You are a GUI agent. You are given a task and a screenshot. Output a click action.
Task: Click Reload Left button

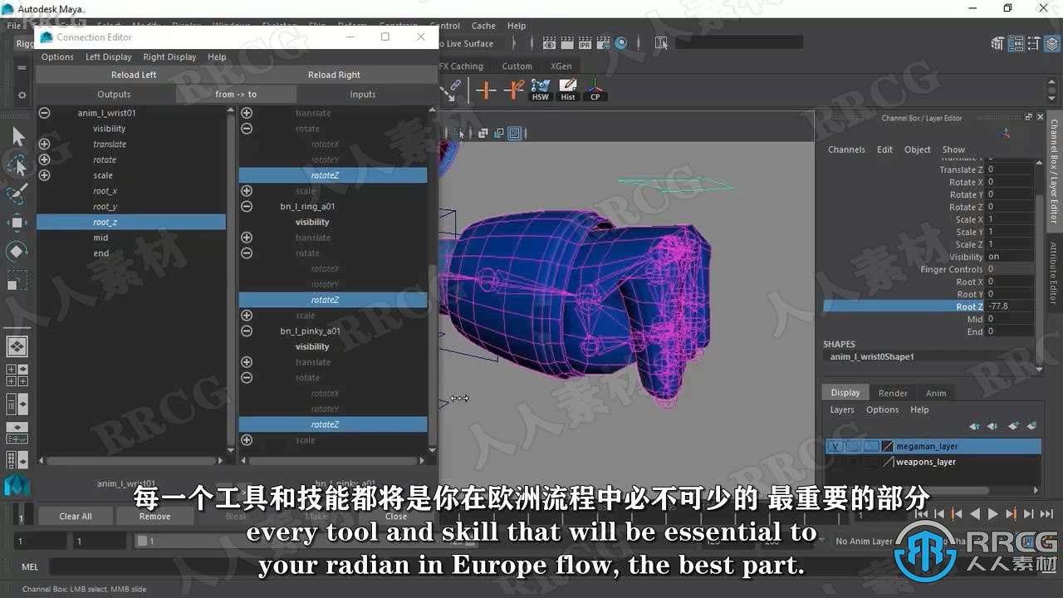pos(134,75)
